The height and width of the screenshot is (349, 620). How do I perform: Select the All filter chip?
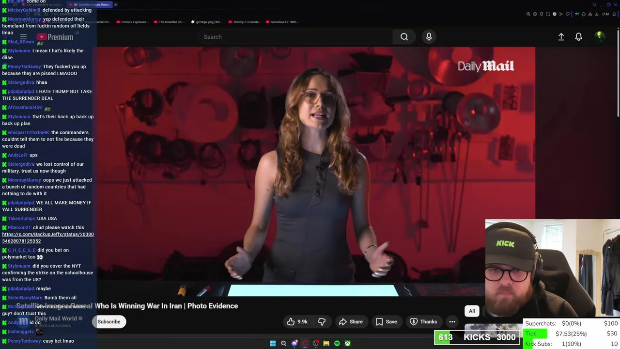click(472, 311)
